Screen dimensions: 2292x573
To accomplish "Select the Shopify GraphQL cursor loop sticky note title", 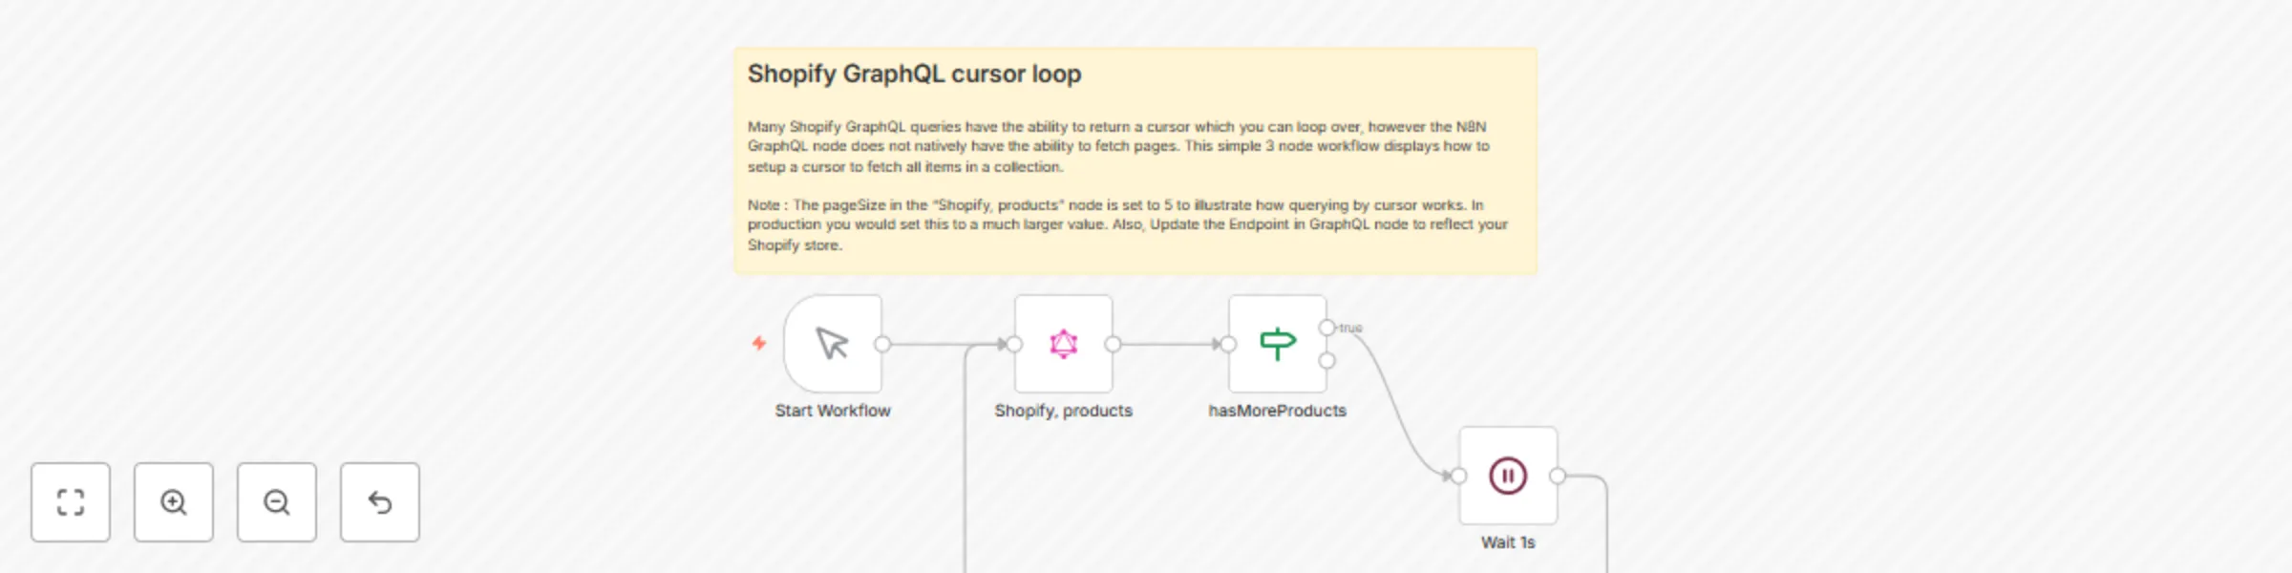I will 914,74.
